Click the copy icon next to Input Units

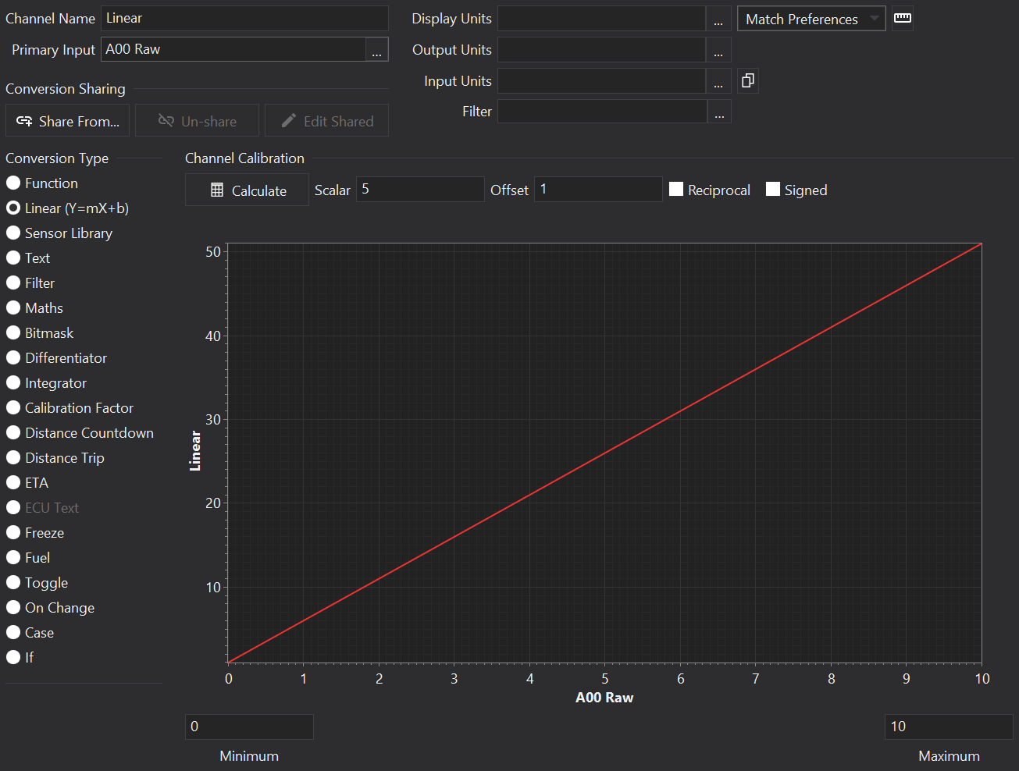(x=747, y=80)
